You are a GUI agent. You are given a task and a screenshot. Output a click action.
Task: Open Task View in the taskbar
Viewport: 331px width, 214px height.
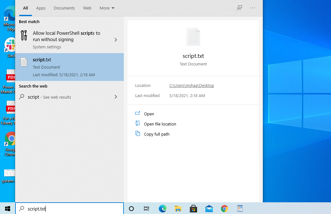[x=147, y=209]
